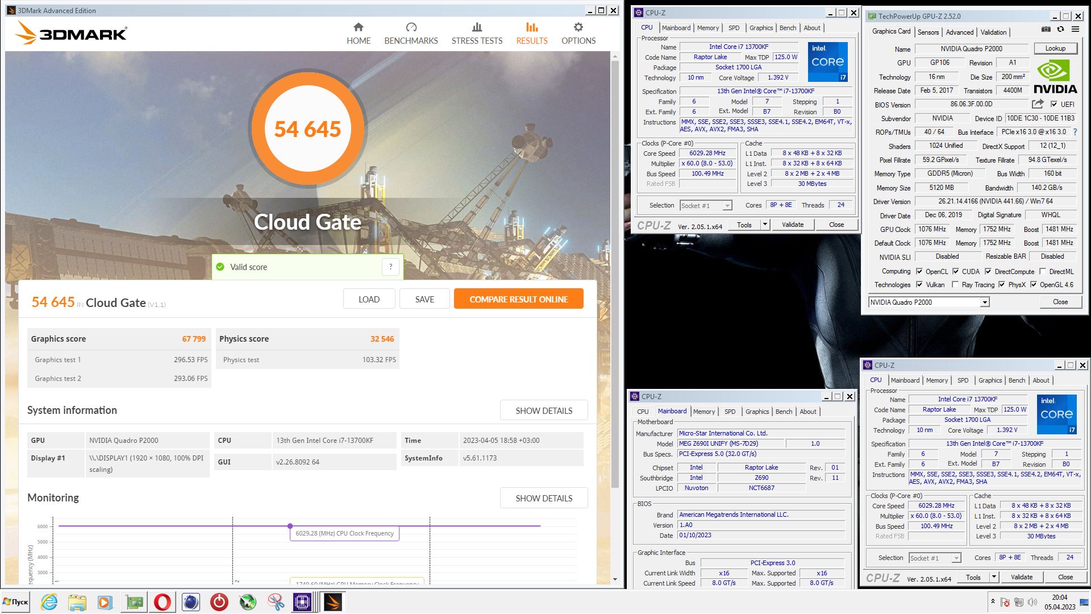Switch to CPU-Z purple chip taskbar icon
1091x614 pixels.
303,602
